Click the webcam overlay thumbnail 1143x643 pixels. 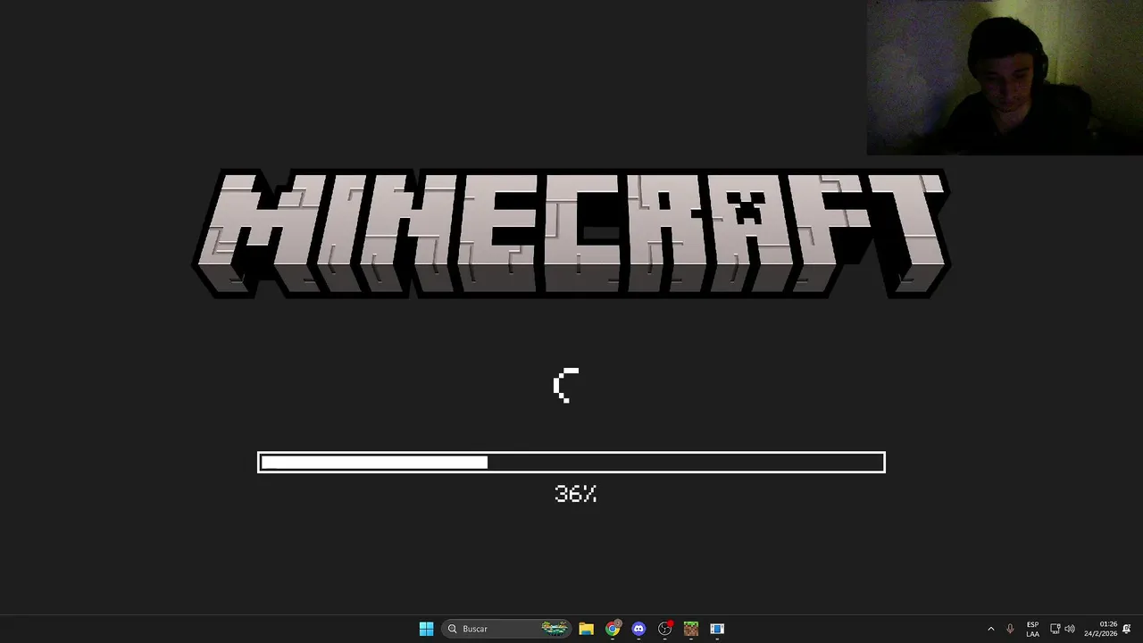(1005, 78)
